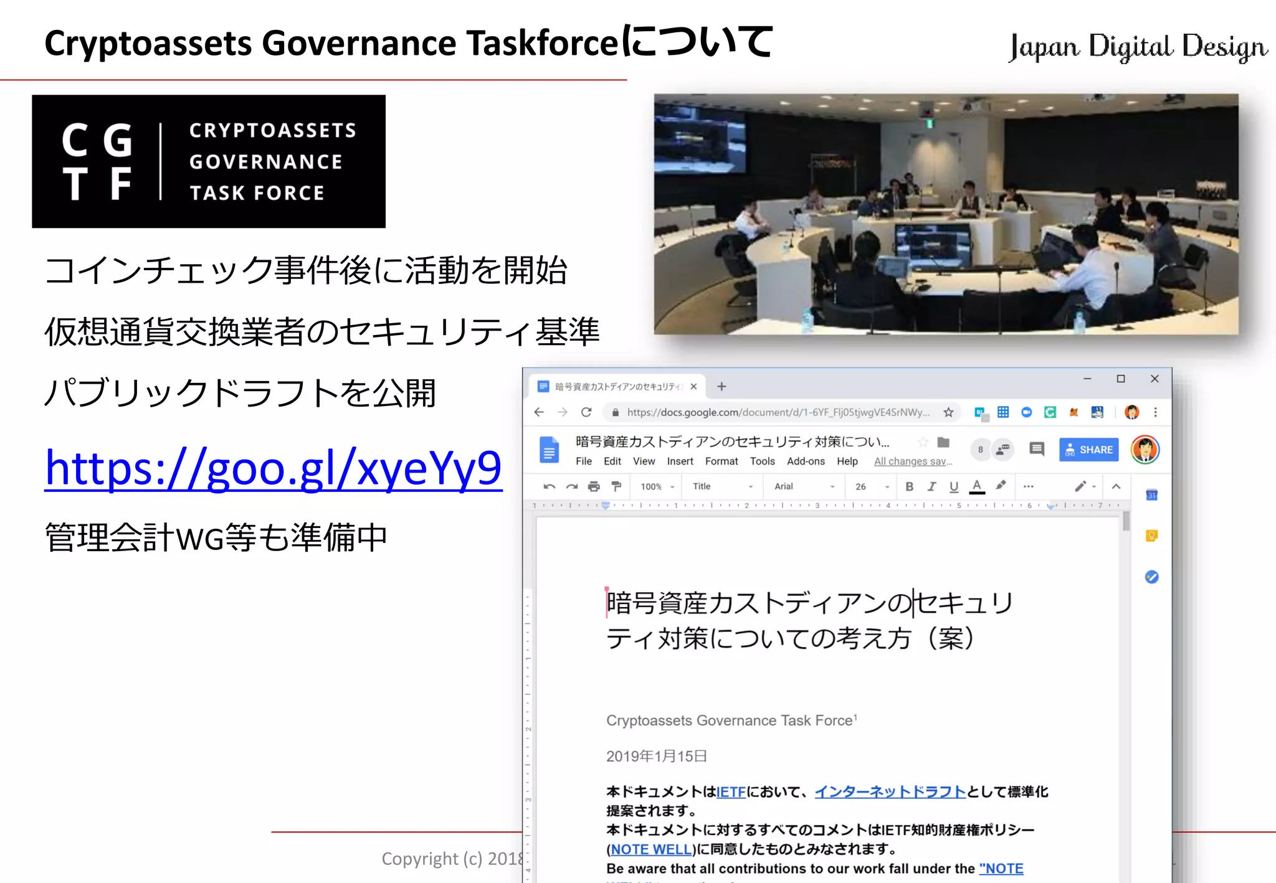Close the 暗号資産カストディアン browser tab
Screen dimensions: 1276x883
[693, 387]
